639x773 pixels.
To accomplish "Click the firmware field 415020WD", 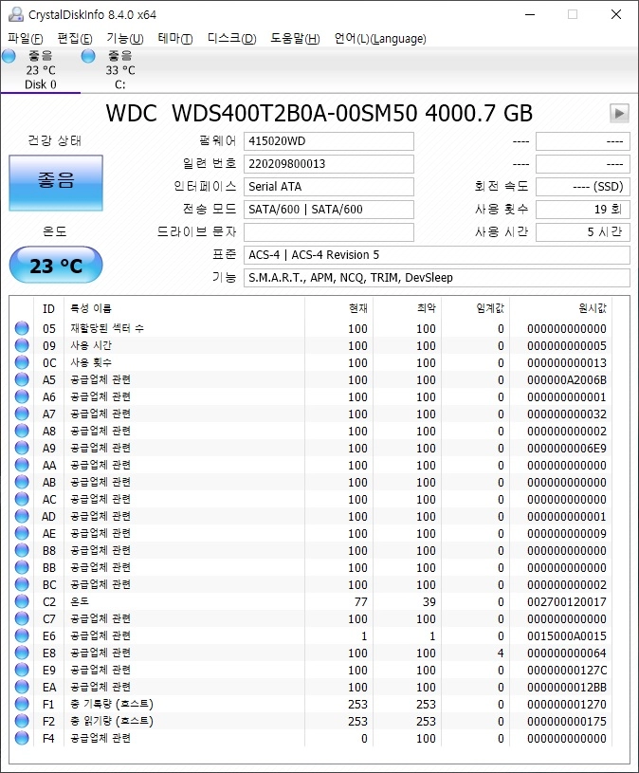I will coord(329,141).
